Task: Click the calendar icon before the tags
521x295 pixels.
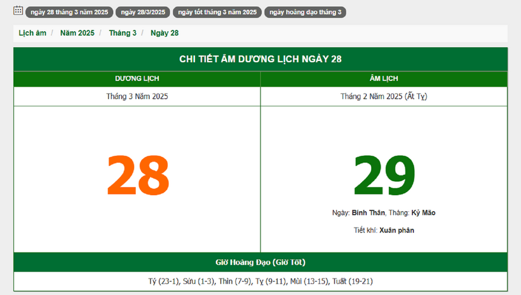Action: 18,11
